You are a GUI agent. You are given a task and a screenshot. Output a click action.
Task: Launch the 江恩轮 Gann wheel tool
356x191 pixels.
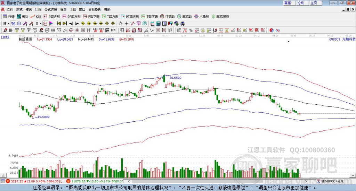[x=168, y=16]
